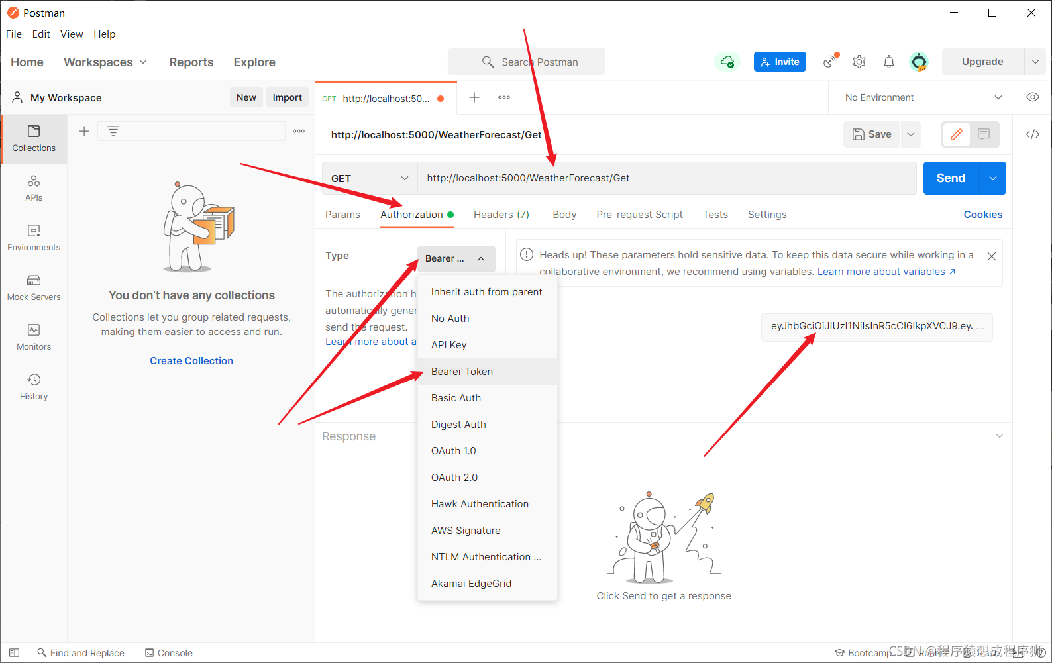1052x663 pixels.
Task: Click the comments icon beside the pencil
Action: [984, 134]
